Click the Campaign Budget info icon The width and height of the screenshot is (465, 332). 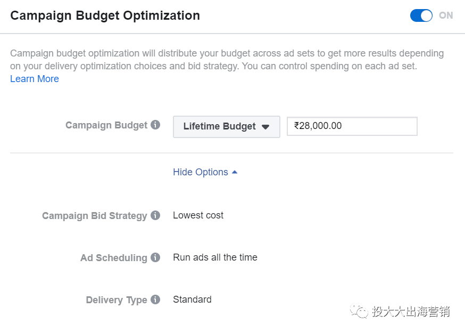point(155,125)
